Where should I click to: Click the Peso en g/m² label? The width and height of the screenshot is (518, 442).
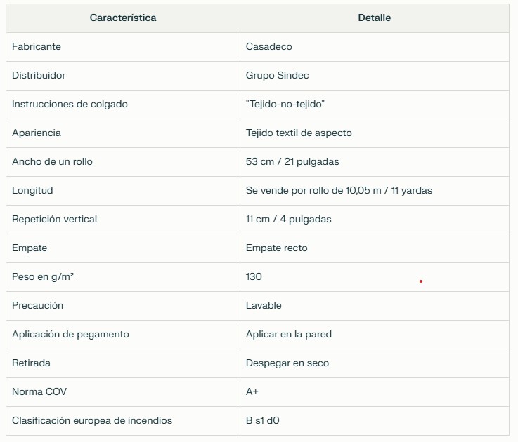[43, 276]
